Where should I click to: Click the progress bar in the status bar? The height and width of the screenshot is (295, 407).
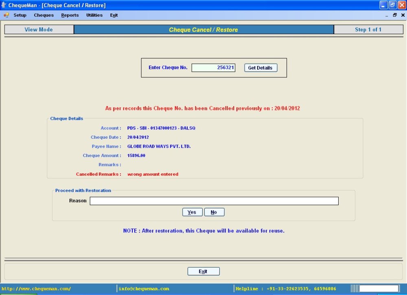tap(378, 289)
